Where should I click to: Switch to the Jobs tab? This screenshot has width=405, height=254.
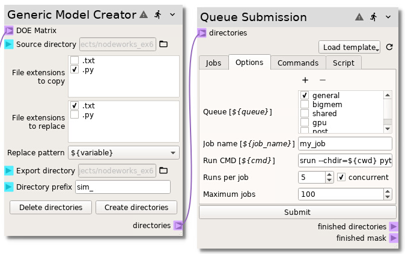point(213,63)
